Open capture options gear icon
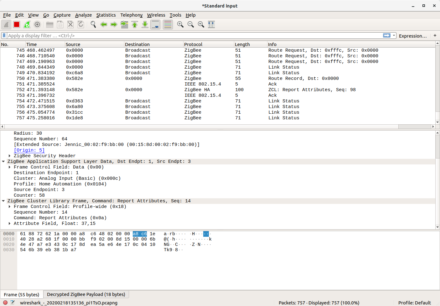Viewport: 440px width, 306px height. click(x=37, y=24)
